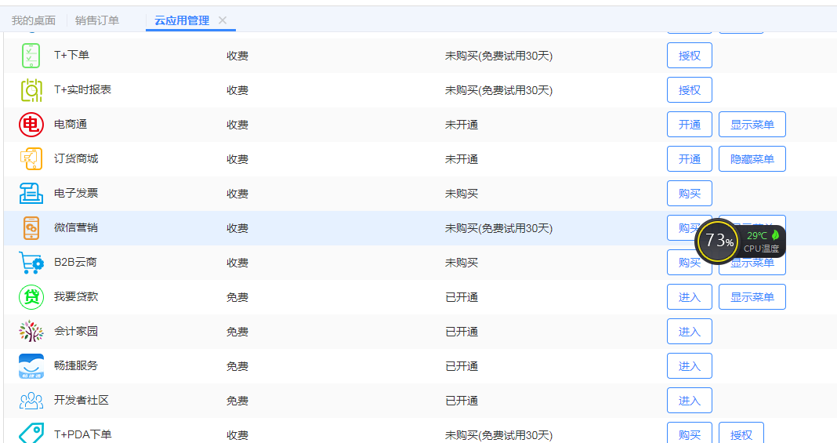Click 授权 for T+实时报表
The image size is (837, 443).
click(689, 90)
